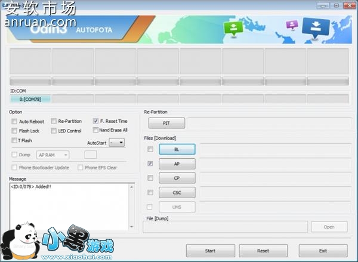Viewport: 358px width, 262px height.
Task: Click the small box beside AP RAM
Action: tap(91, 155)
